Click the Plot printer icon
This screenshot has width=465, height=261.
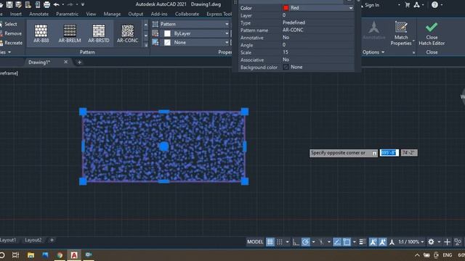[x=46, y=4]
